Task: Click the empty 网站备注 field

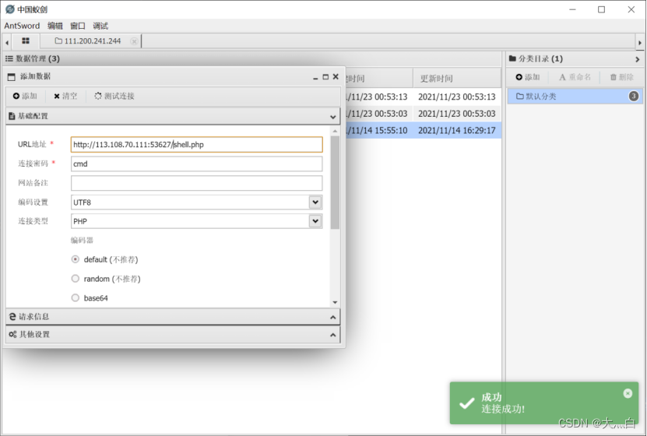Action: [196, 183]
